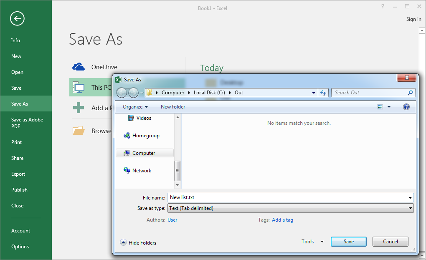
Task: Click the Cancel button in dialog
Action: click(390, 242)
